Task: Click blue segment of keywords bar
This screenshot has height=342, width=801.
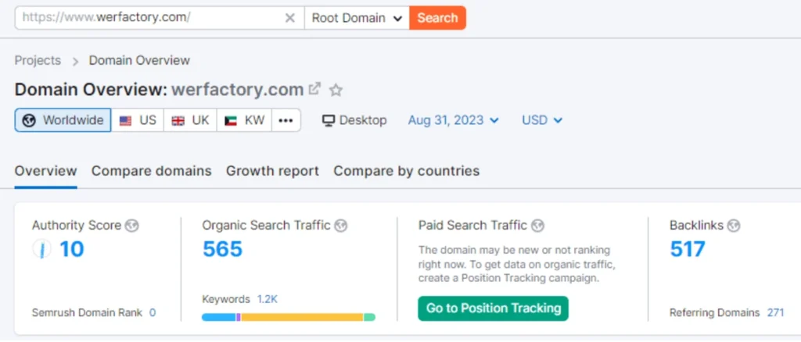Action: [x=219, y=317]
